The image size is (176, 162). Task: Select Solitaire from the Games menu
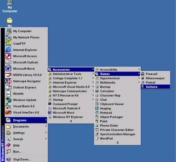(155, 87)
